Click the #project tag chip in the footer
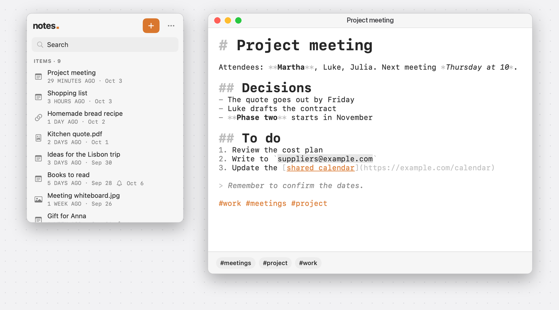The width and height of the screenshot is (559, 310). pyautogui.click(x=275, y=263)
